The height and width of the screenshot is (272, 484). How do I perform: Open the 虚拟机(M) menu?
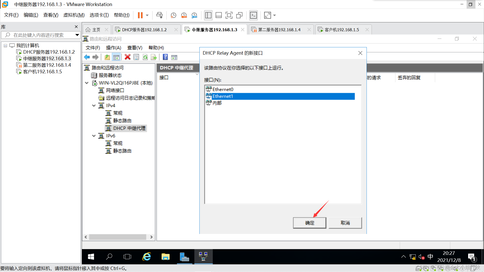74,15
